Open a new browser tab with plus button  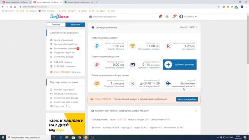(x=97, y=2)
